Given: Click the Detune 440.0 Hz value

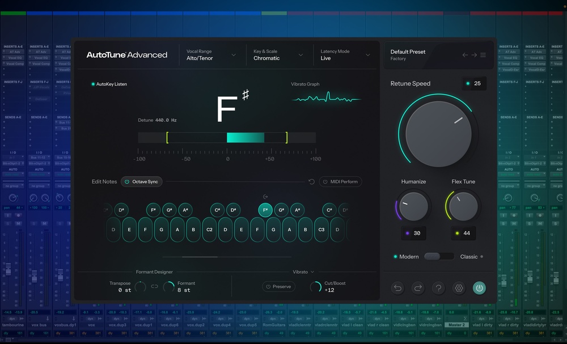Looking at the screenshot, I should [x=166, y=120].
